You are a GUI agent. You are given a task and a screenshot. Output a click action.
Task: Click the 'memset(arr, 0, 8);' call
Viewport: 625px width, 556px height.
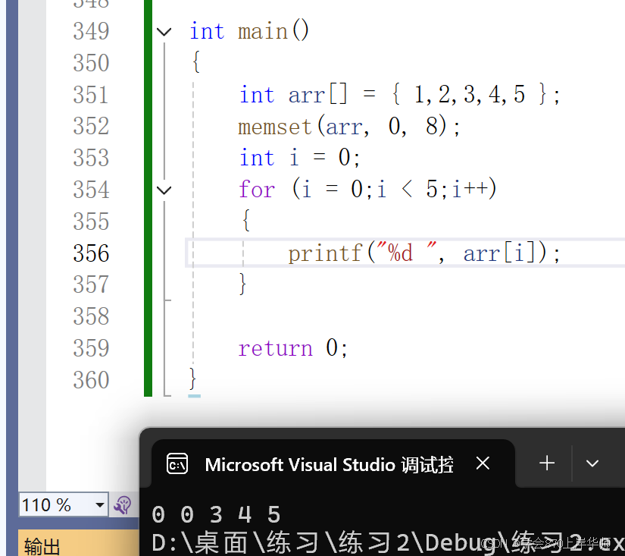pyautogui.click(x=349, y=127)
